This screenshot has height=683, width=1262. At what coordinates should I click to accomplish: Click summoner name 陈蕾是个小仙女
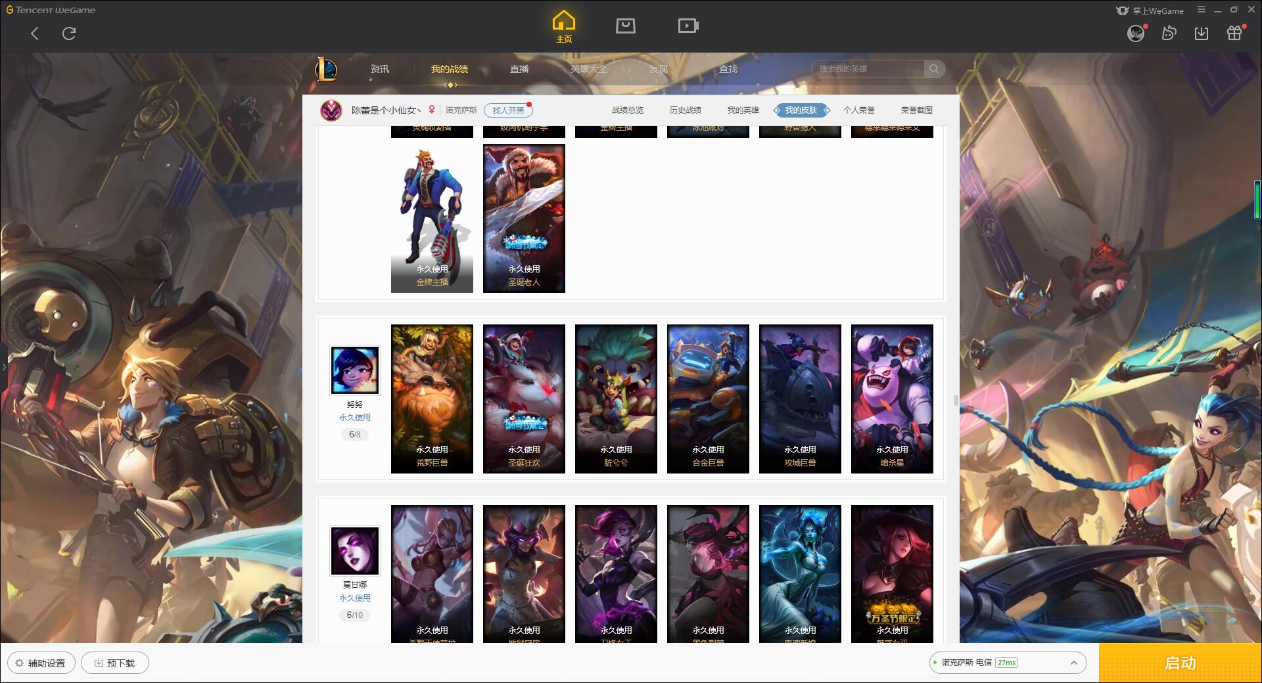[386, 110]
